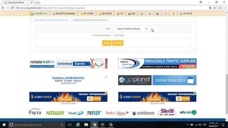Click the localbitcoins.com ad URL
Image resolution: width=228 pixels, height=128 pixels.
click(68, 83)
